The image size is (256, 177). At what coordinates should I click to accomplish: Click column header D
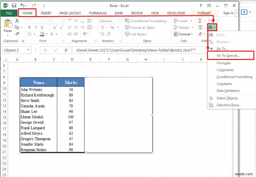[72, 60]
